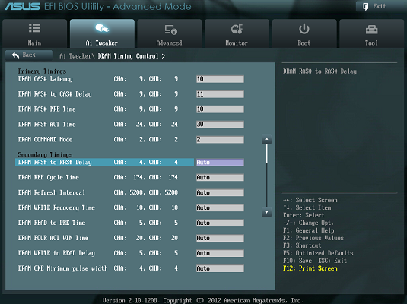Switch to the Advanced tab

click(170, 33)
